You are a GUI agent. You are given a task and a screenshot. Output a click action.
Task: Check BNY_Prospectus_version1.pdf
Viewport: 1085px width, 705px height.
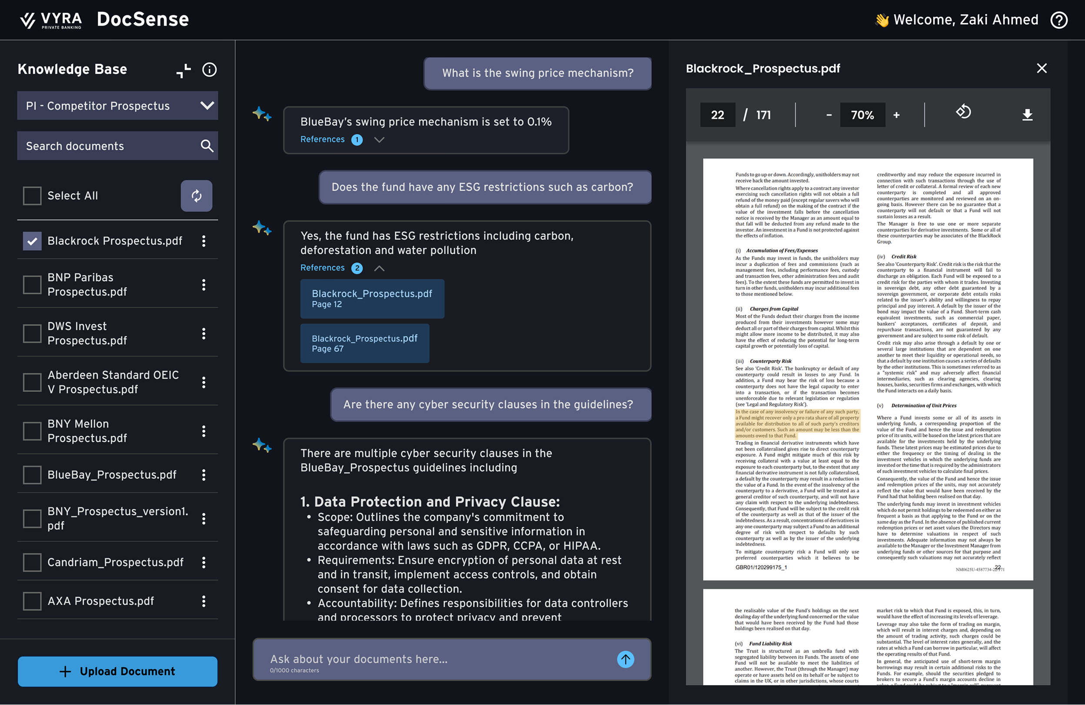[x=32, y=519]
